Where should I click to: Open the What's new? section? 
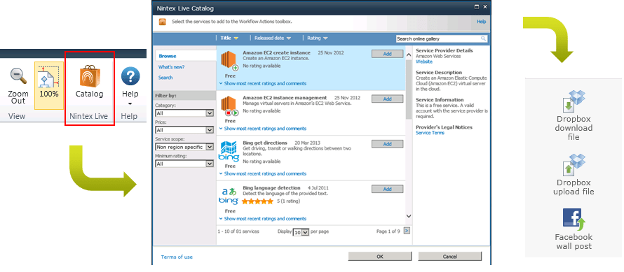pyautogui.click(x=172, y=66)
